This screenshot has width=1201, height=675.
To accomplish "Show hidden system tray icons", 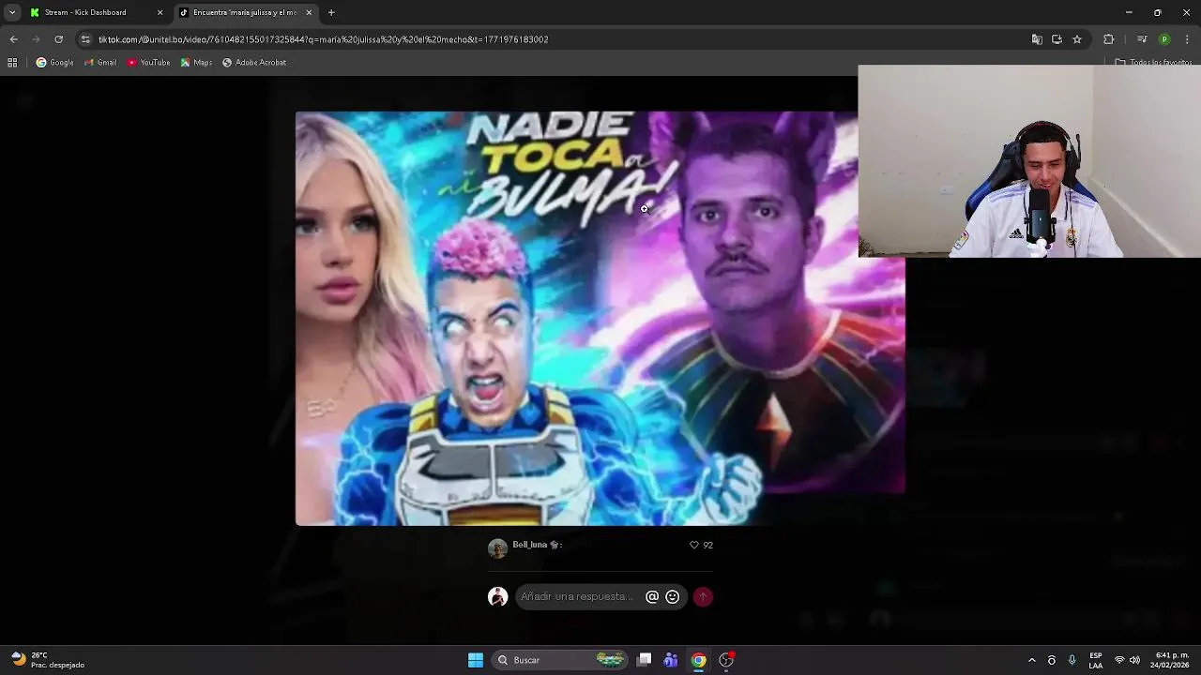I will pyautogui.click(x=1032, y=660).
